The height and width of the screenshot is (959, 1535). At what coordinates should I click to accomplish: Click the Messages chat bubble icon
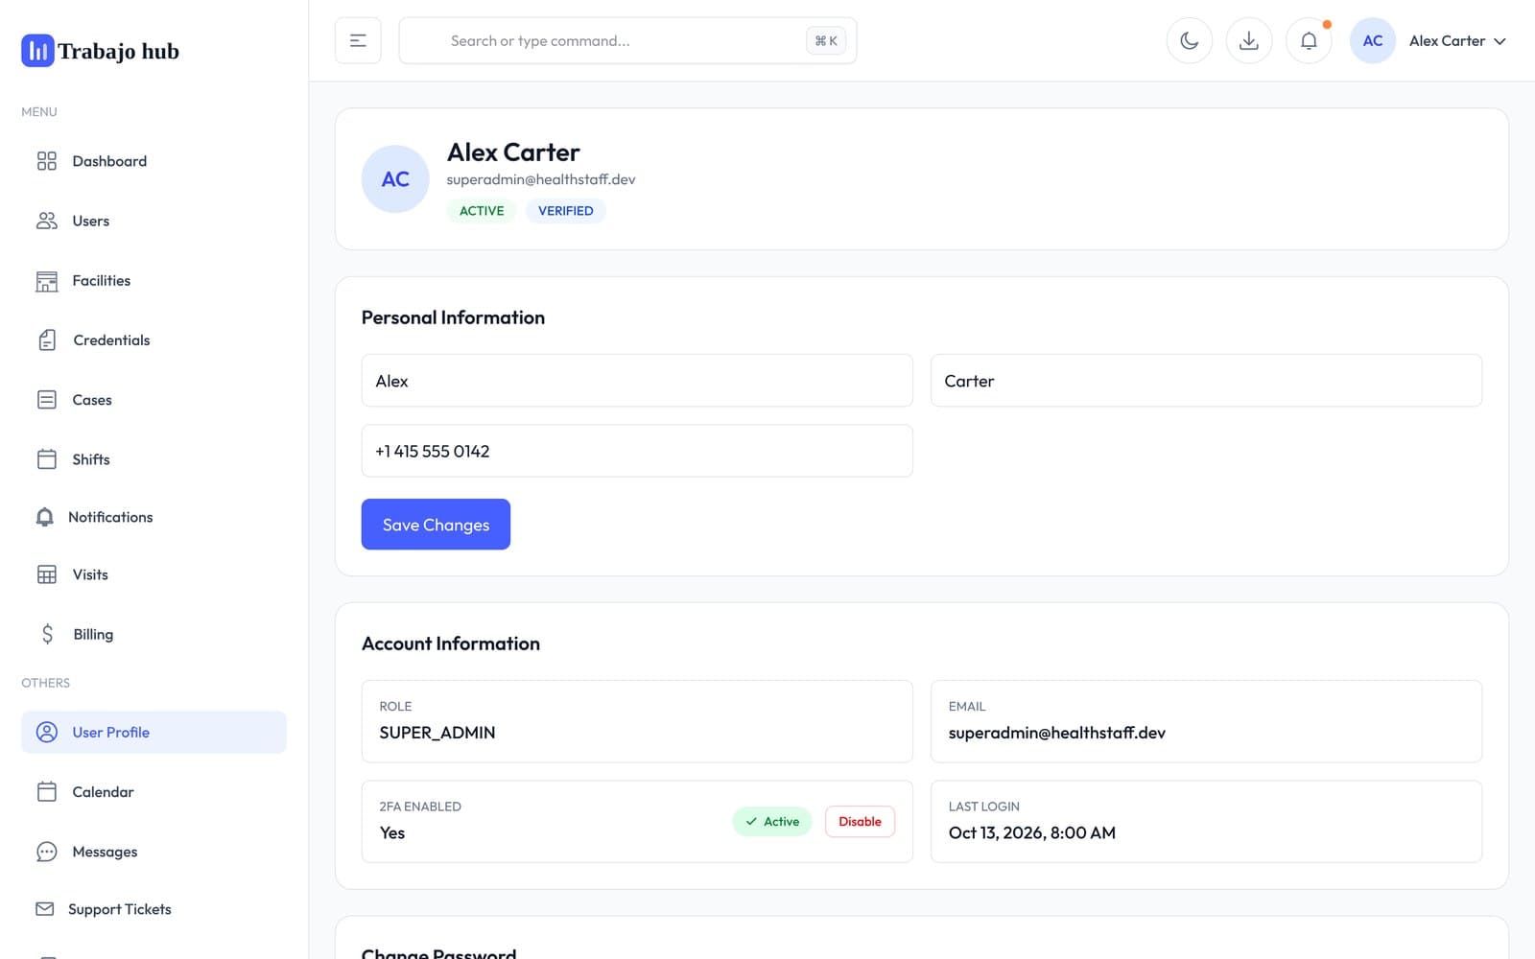(x=46, y=852)
